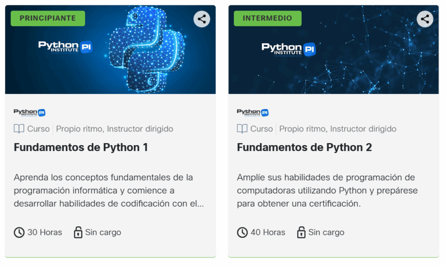Click the small Python Institute logo in Python 2 card
This screenshot has height=266, width=446.
coord(253,112)
